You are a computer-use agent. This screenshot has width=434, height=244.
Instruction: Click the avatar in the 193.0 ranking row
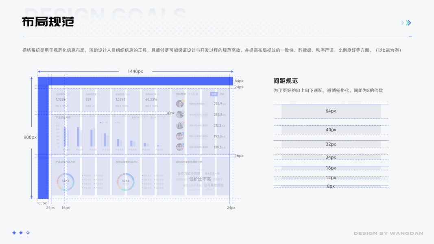pyautogui.click(x=180, y=136)
